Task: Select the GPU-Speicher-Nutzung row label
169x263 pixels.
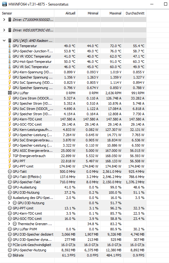Action: [29, 250]
